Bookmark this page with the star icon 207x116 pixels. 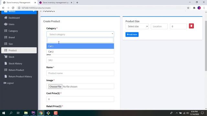coord(188,8)
